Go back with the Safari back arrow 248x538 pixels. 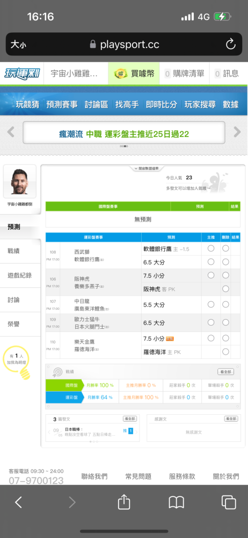click(x=18, y=502)
